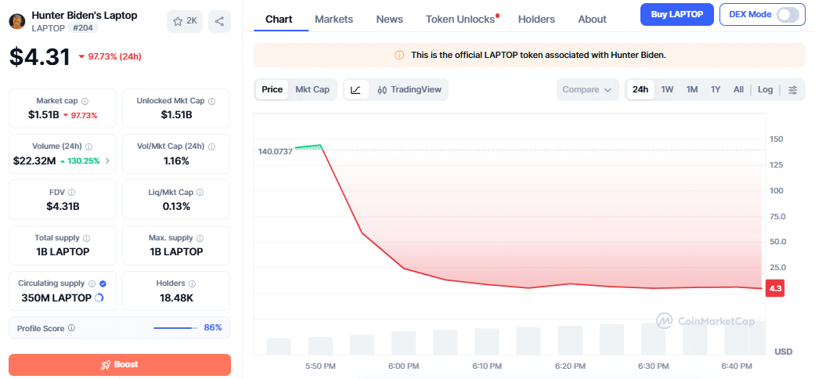815x379 pixels.
Task: Click the Hunter Biden's Laptop token avatar
Action: coord(17,21)
